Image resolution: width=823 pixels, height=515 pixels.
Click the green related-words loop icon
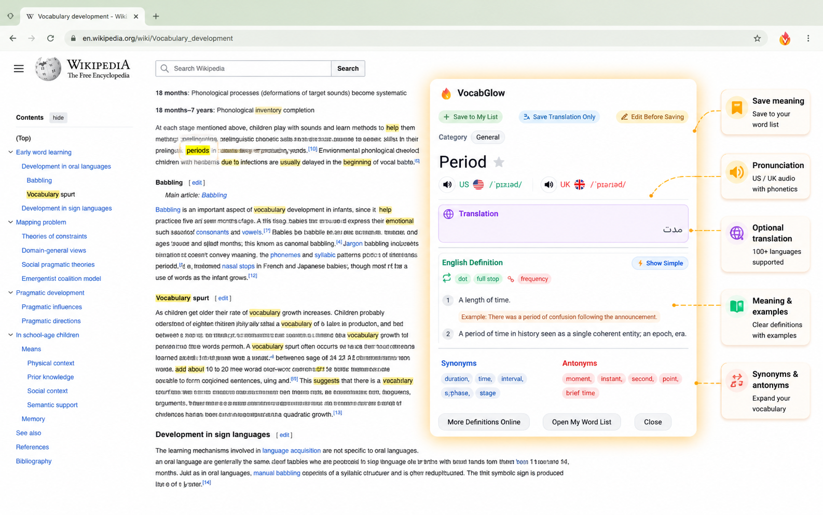[x=446, y=278]
